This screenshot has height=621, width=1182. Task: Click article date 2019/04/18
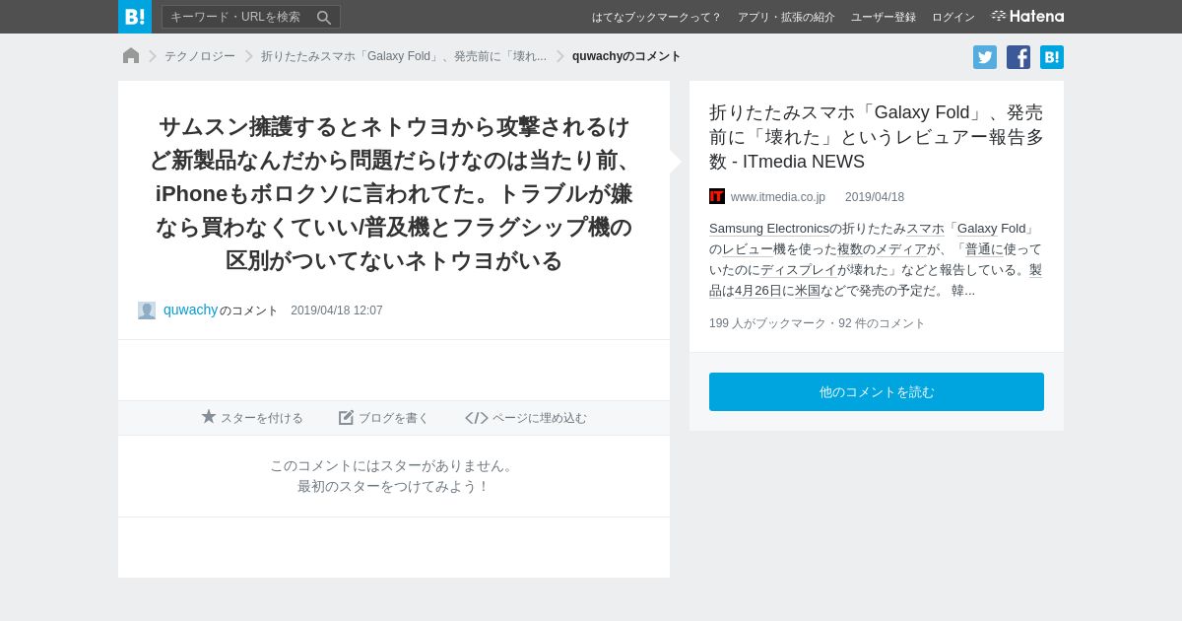tap(875, 197)
